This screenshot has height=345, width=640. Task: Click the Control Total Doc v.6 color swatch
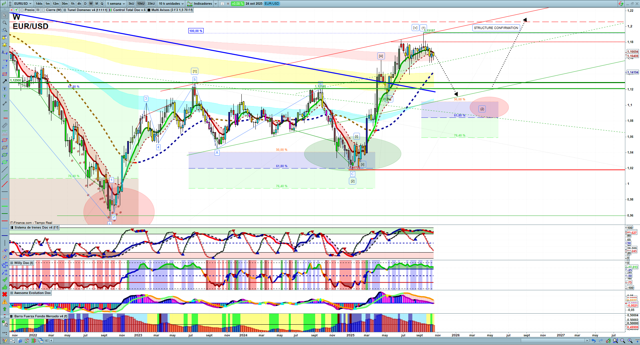pyautogui.click(x=111, y=10)
